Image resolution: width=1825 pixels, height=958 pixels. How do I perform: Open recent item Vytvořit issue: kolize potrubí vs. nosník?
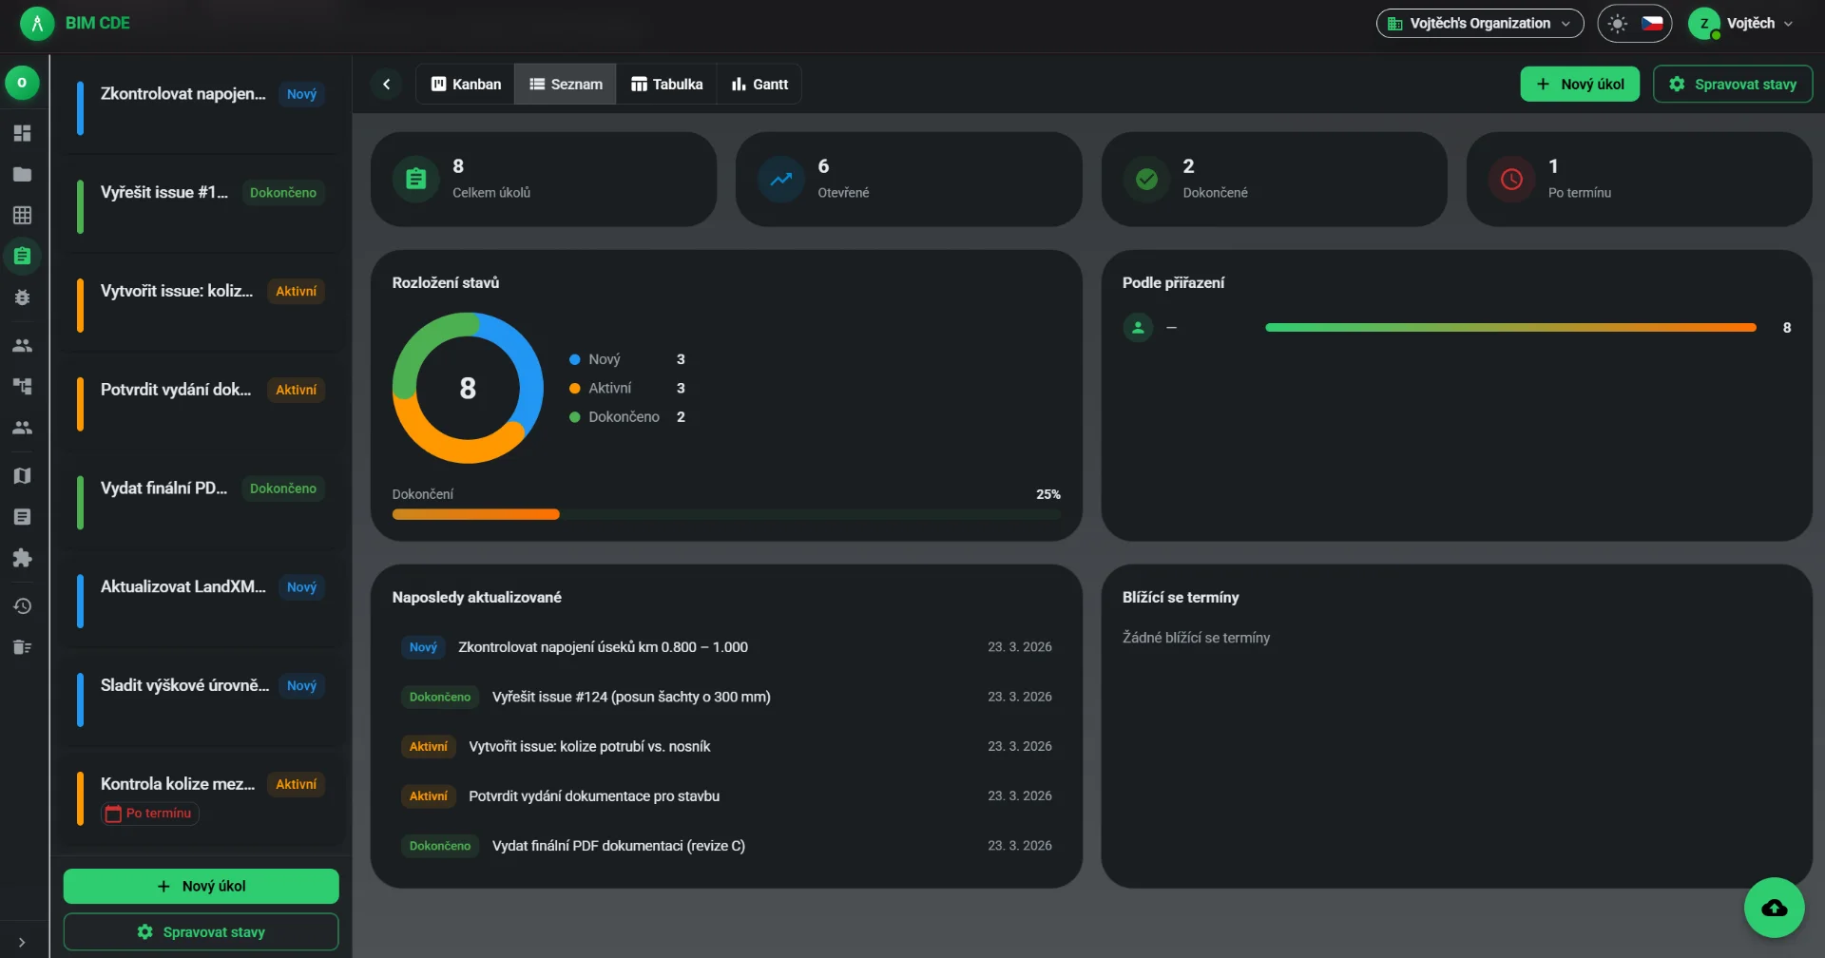726,746
